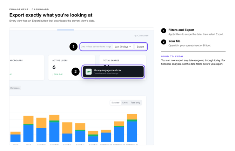The image size is (235, 151).
Task: Click the black number 1 callout badge
Action: click(73, 47)
